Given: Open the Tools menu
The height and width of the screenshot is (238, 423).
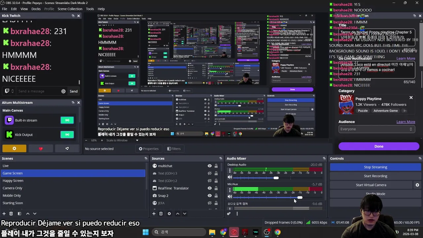Looking at the screenshot, I should tap(90, 9).
